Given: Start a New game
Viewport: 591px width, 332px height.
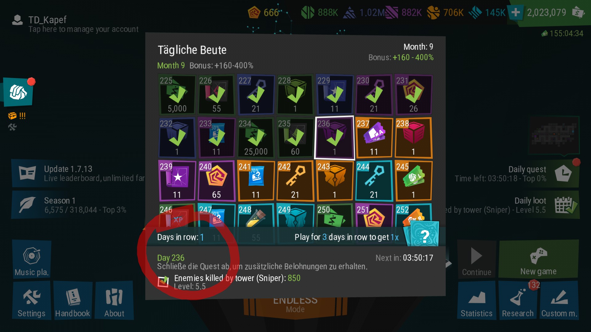Looking at the screenshot, I should point(538,259).
